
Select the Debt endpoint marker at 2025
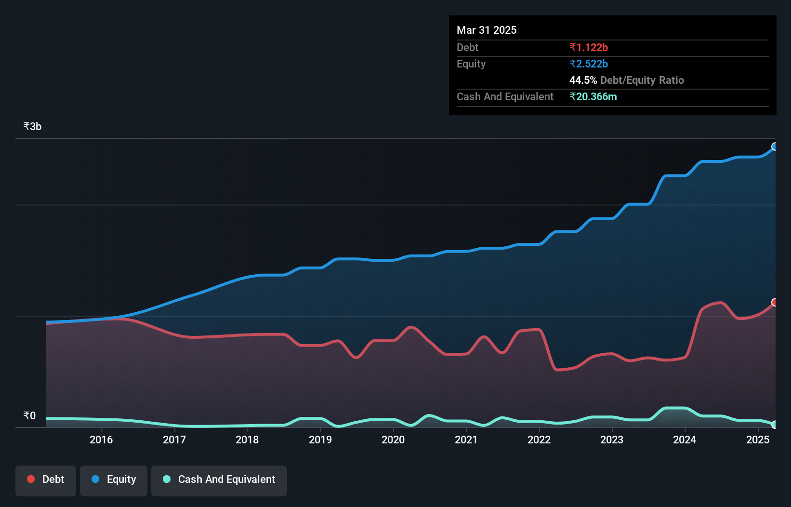coord(775,302)
